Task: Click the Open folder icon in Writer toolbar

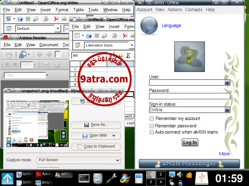Action: pyautogui.click(x=20, y=19)
